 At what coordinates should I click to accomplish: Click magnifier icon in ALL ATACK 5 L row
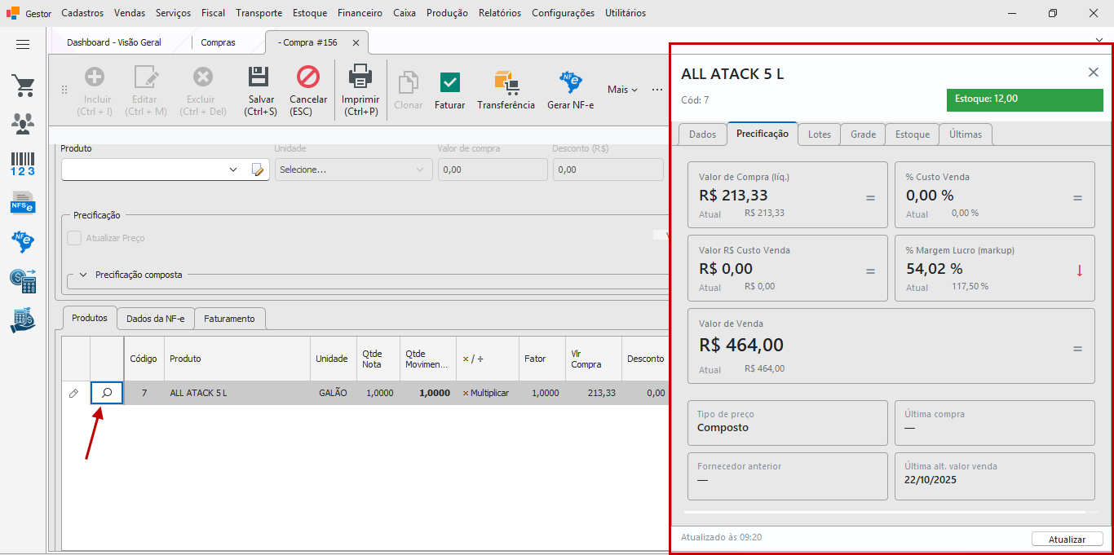[x=107, y=393]
